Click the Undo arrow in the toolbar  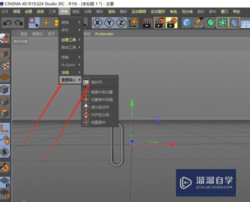[7, 22]
